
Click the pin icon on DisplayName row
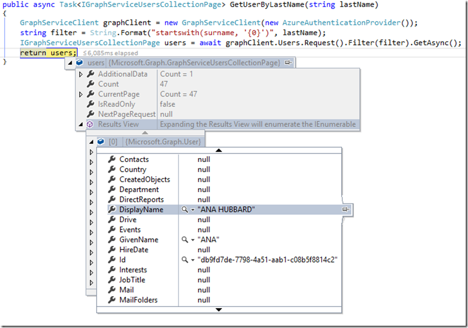click(345, 210)
